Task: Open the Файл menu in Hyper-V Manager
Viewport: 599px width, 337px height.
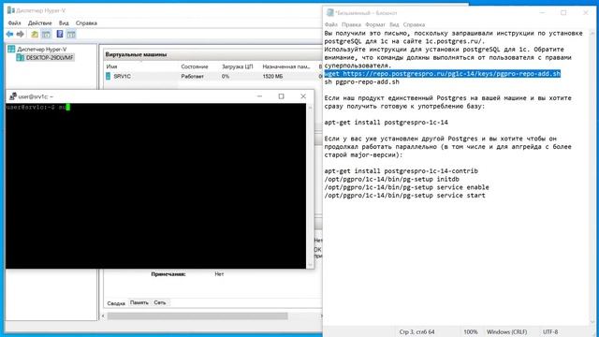Action: 15,22
